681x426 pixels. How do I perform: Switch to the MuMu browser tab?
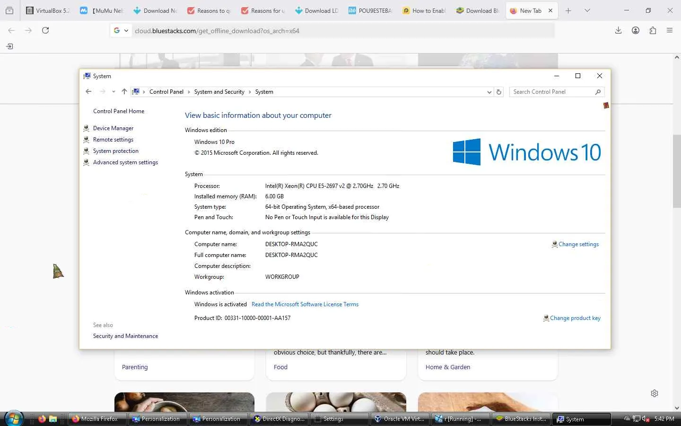[101, 10]
